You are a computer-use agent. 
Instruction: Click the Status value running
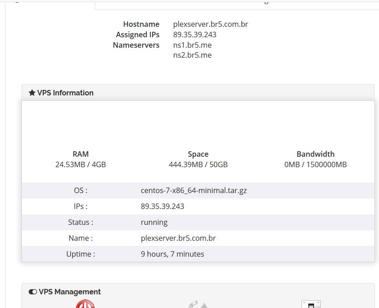pos(154,222)
